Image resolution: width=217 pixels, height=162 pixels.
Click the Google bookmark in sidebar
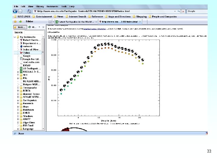27,56
